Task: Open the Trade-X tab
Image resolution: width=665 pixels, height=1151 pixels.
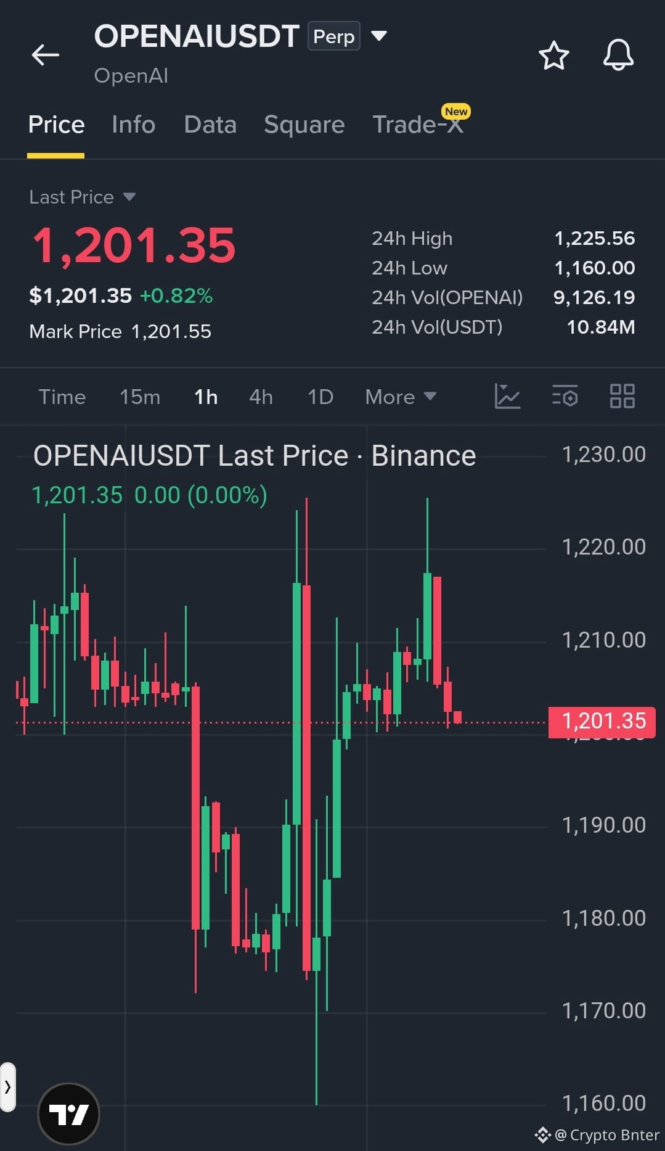Action: point(417,125)
